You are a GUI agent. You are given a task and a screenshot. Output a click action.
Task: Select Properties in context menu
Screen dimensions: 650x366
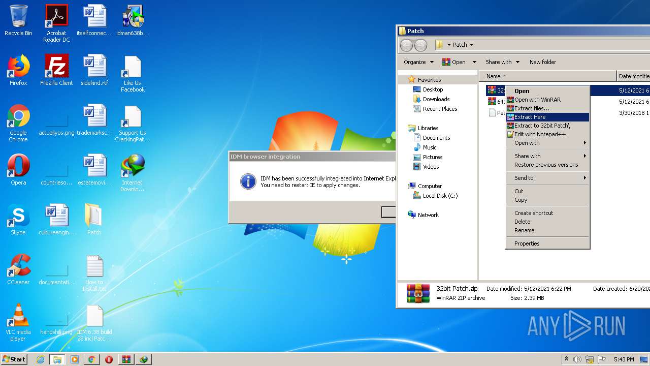[x=547, y=243]
